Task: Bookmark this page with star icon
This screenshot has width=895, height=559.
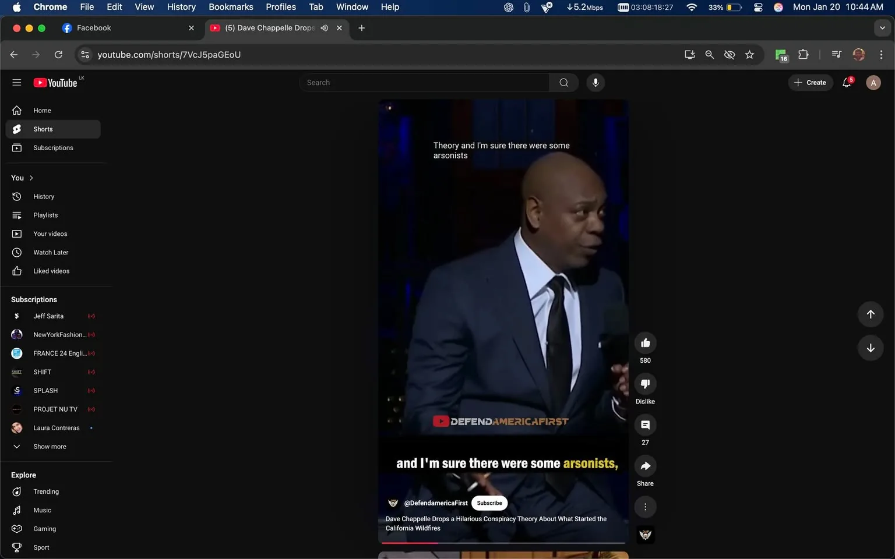Action: [749, 55]
